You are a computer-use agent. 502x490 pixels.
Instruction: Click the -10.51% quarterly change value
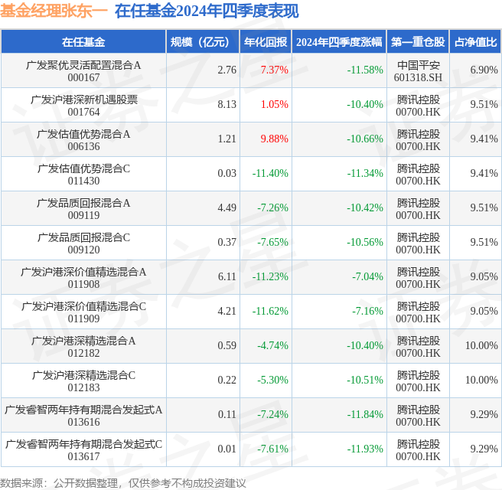[365, 380]
